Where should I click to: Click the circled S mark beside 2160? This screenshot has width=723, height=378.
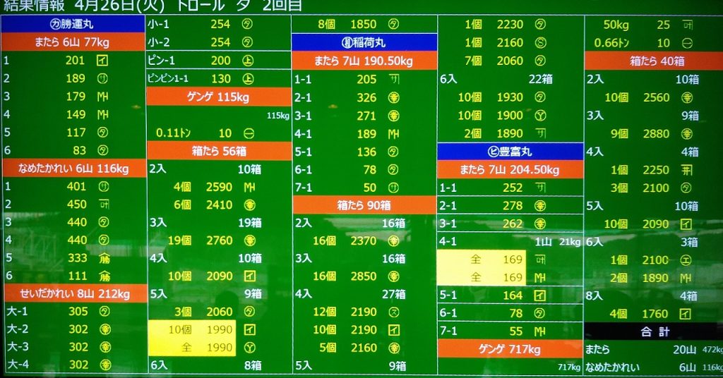click(539, 43)
